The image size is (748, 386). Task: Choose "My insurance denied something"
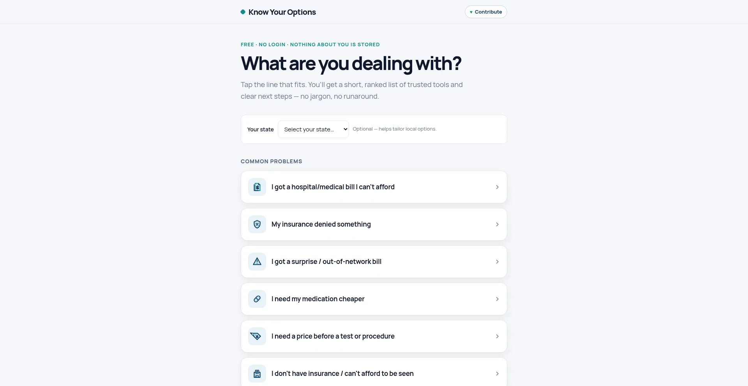(374, 224)
